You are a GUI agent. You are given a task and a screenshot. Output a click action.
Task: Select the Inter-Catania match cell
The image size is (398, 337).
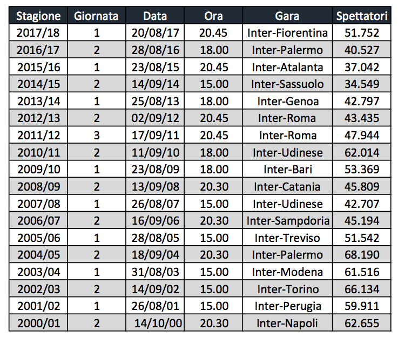[x=287, y=187]
